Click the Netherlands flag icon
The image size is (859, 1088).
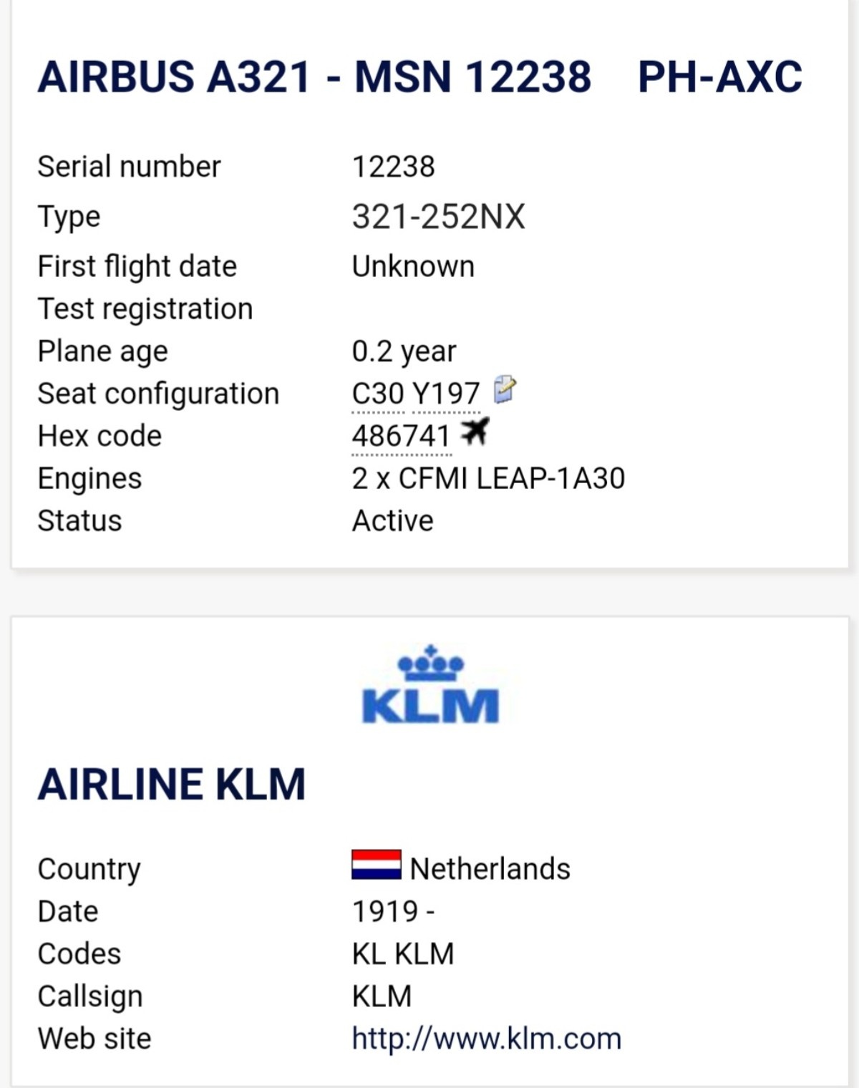pyautogui.click(x=377, y=865)
